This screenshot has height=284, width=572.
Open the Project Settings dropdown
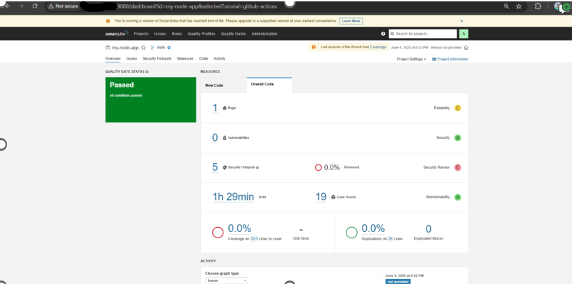coord(411,59)
